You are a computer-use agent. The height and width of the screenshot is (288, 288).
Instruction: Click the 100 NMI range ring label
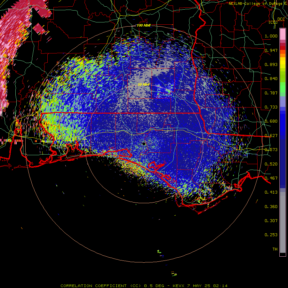click(144, 25)
